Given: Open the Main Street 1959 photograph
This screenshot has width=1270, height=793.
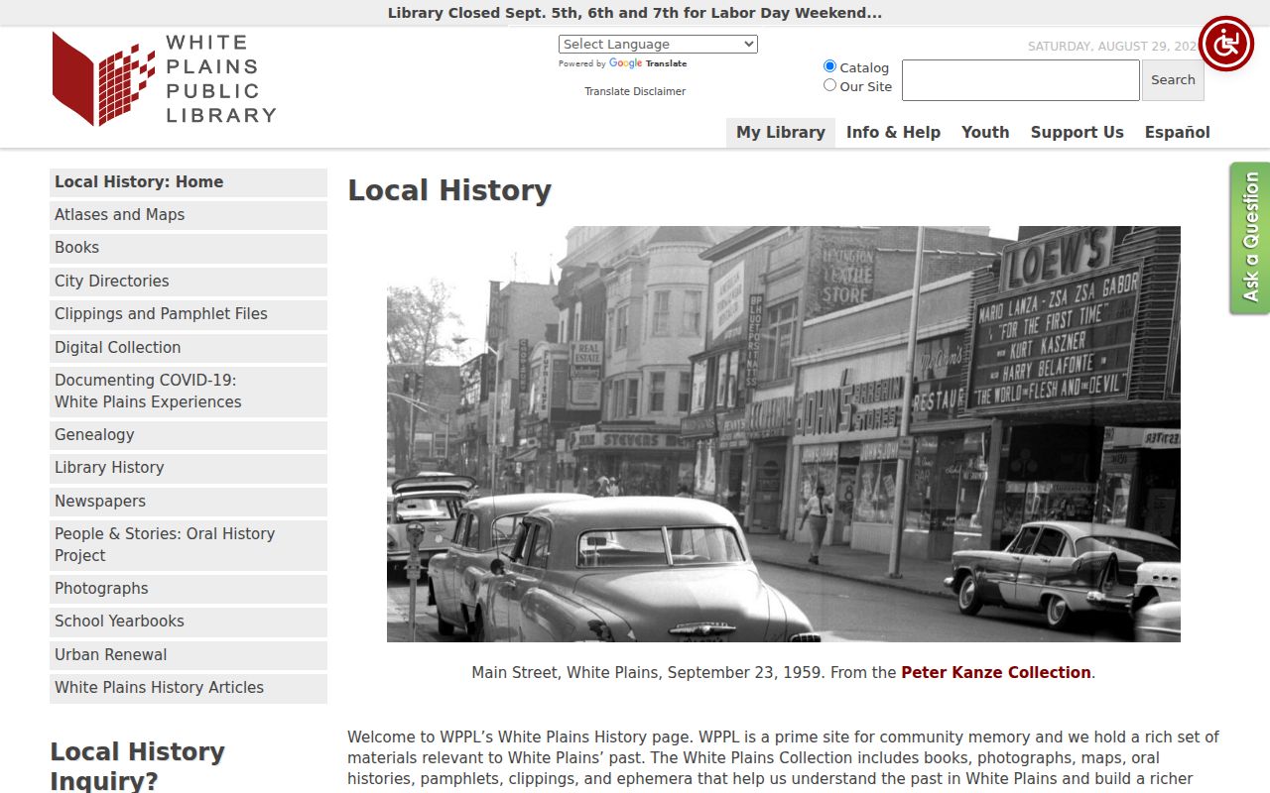Looking at the screenshot, I should coord(784,434).
